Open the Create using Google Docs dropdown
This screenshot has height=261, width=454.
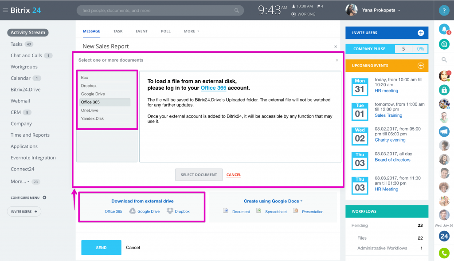(273, 201)
